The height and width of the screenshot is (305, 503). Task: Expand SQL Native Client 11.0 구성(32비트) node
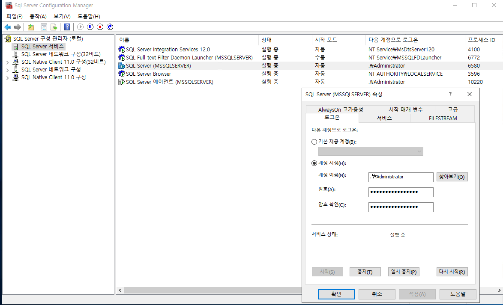point(7,62)
